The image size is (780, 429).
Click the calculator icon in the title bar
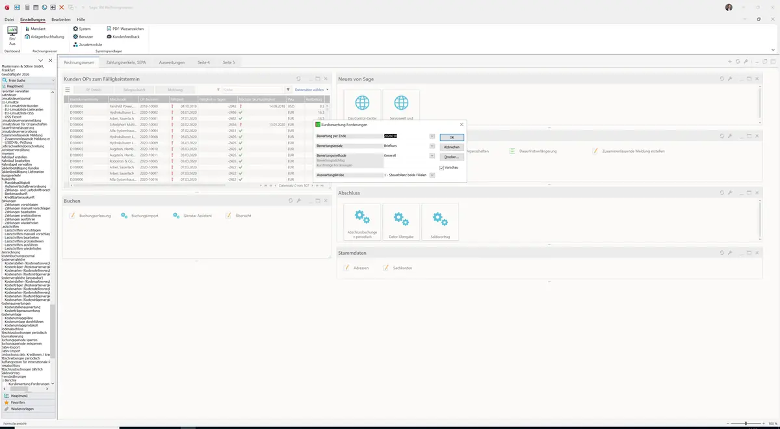click(x=27, y=7)
